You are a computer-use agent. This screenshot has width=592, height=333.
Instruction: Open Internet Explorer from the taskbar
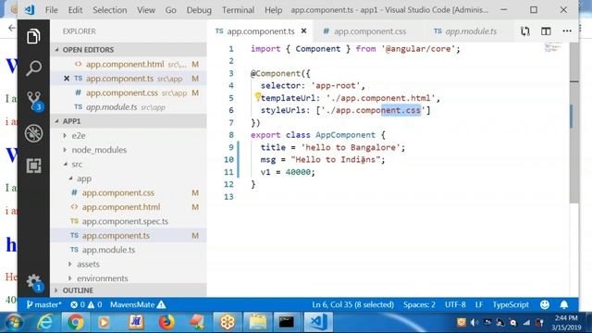pos(45,322)
